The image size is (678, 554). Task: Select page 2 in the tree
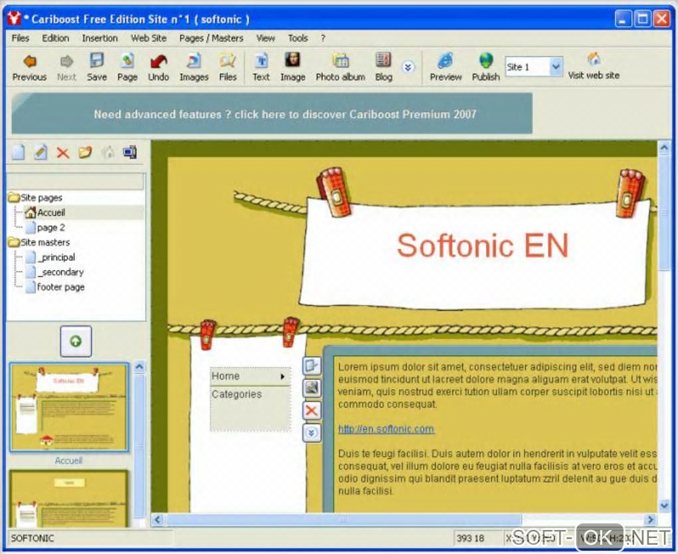[51, 227]
